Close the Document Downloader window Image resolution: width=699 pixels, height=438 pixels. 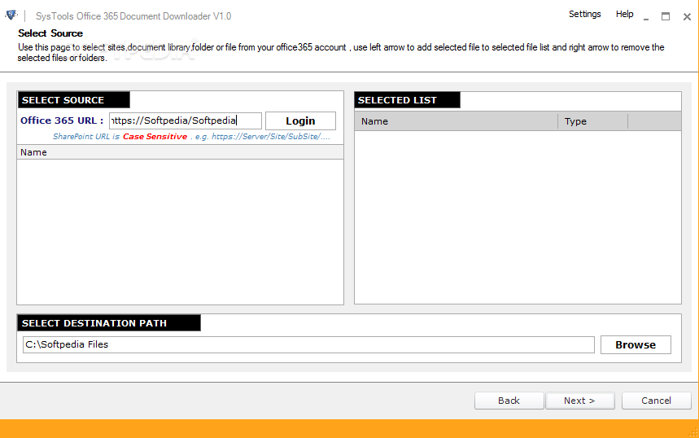pyautogui.click(x=687, y=17)
